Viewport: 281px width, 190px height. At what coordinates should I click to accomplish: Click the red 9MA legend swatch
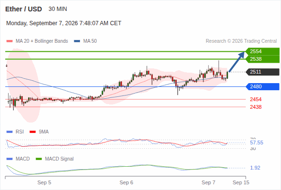[x=32, y=132]
